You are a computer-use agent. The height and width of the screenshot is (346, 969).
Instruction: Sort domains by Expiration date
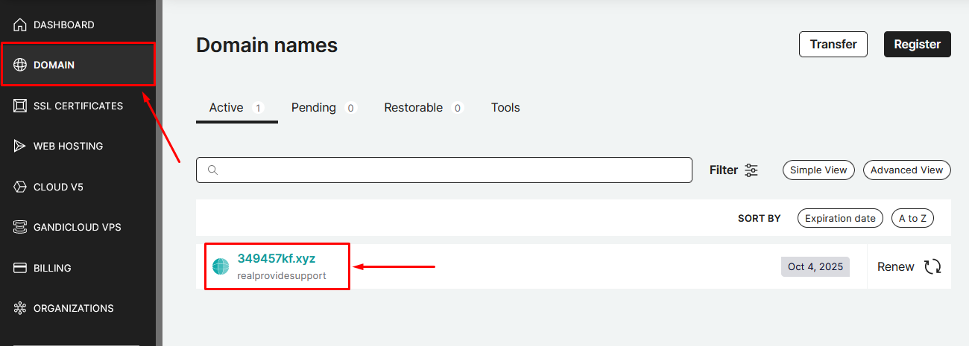tap(839, 218)
